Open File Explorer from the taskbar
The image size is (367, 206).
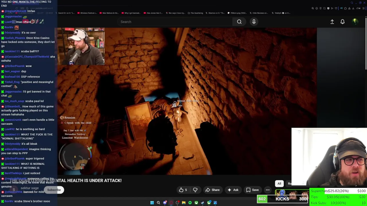pyautogui.click(x=184, y=203)
